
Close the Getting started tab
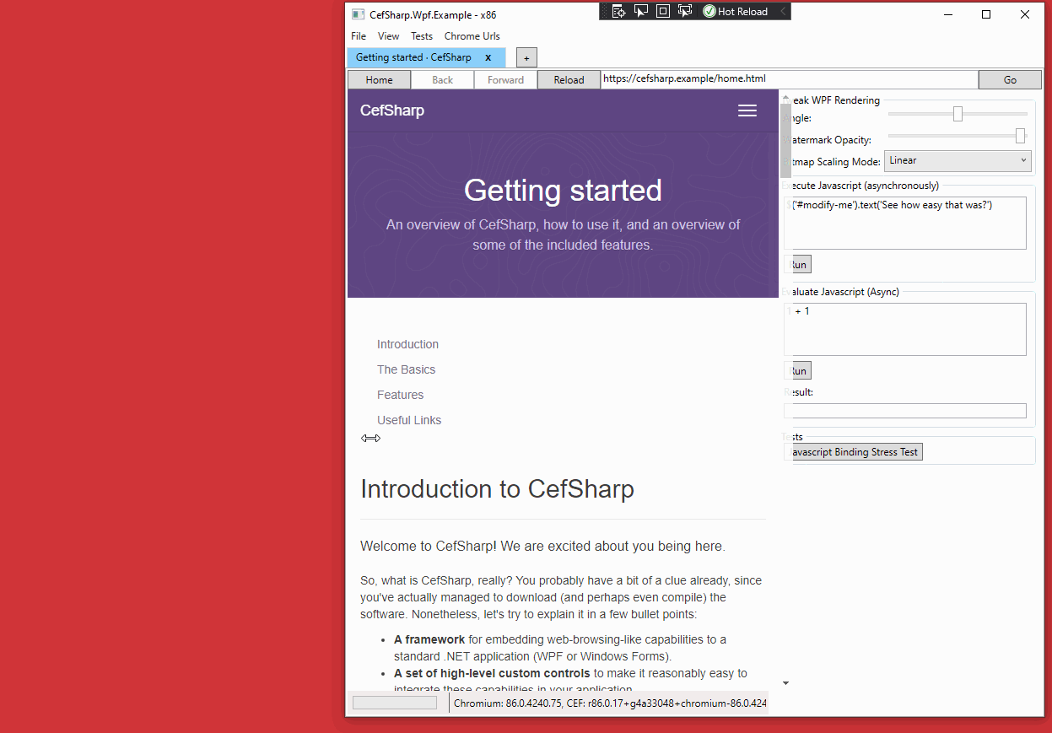pyautogui.click(x=488, y=57)
